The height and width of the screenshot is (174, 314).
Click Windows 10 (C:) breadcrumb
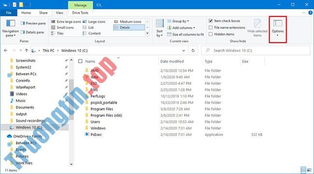[74, 51]
